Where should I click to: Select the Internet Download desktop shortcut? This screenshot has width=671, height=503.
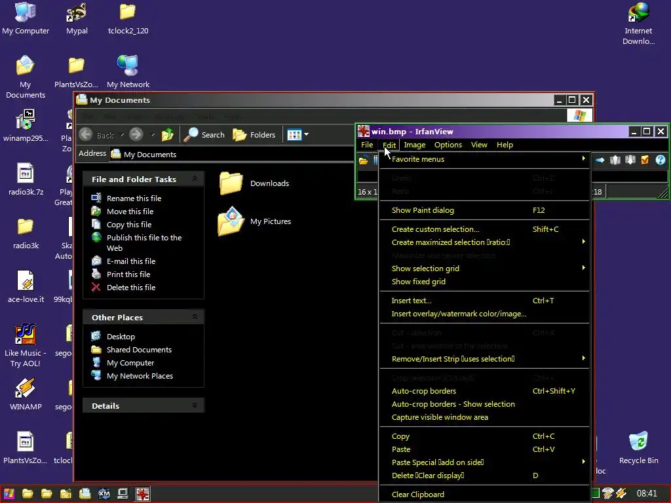638,24
